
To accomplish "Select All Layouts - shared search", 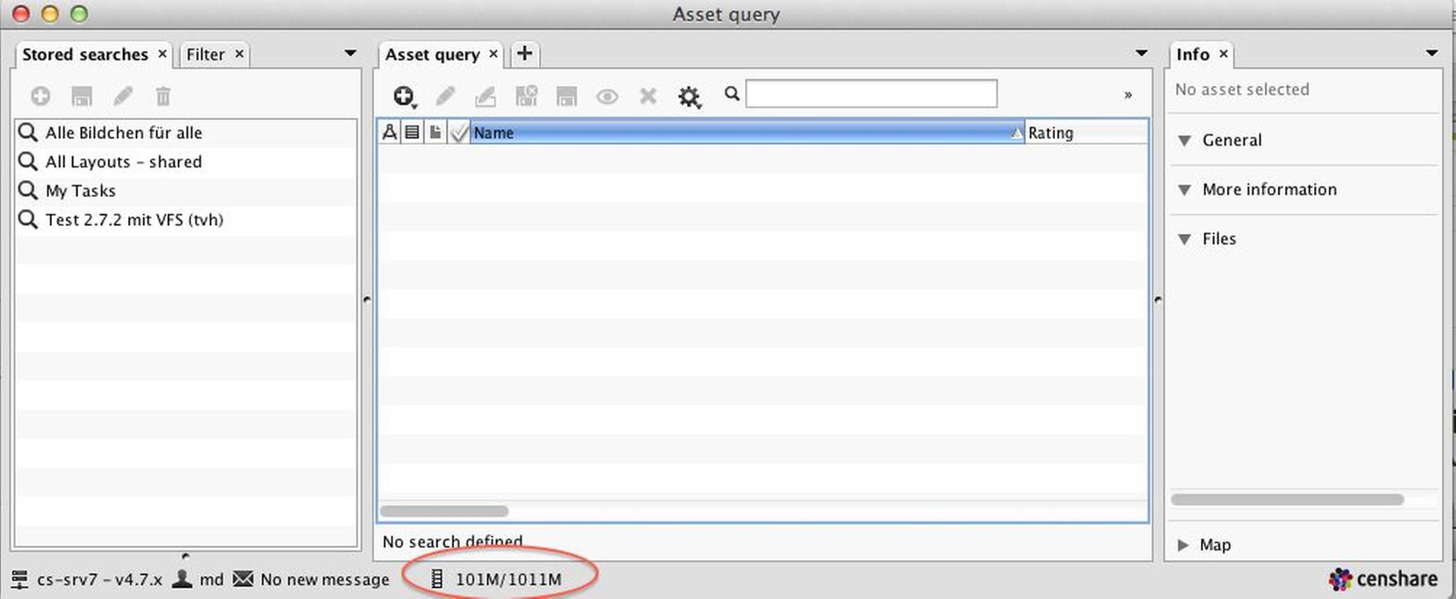I will pos(123,162).
